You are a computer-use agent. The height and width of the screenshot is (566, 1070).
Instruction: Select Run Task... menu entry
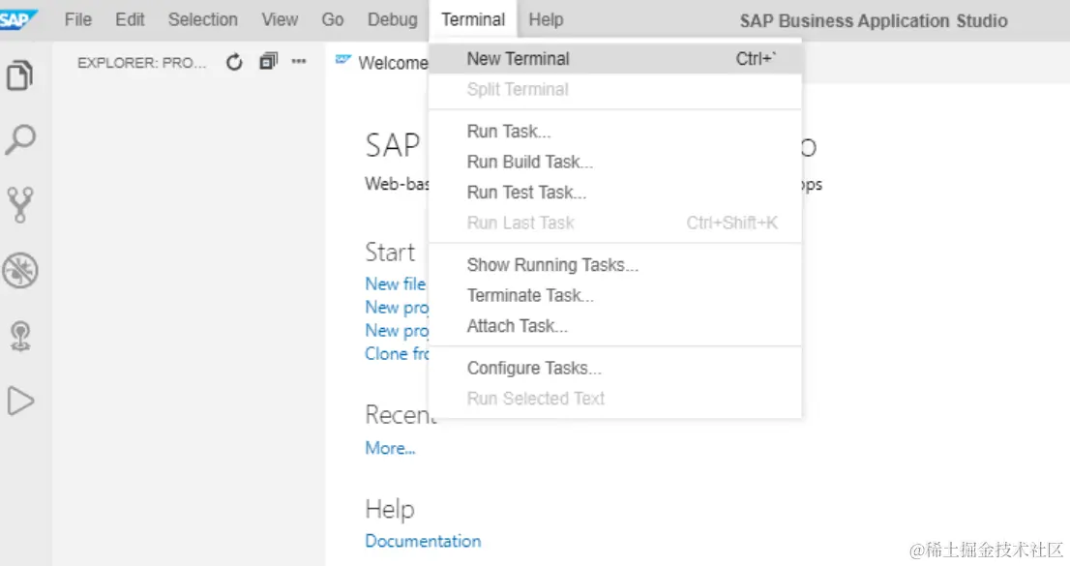tap(615, 131)
